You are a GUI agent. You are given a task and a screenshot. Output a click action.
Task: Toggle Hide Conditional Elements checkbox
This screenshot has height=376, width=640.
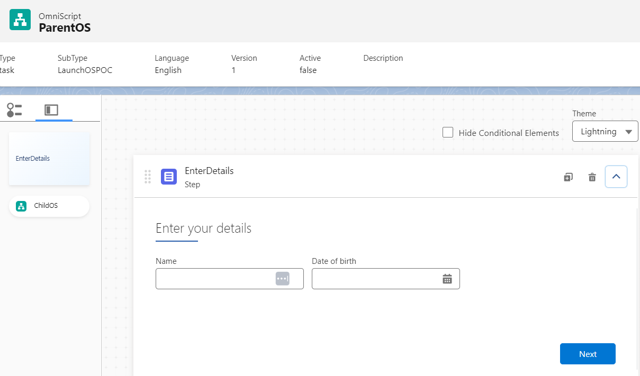click(448, 133)
